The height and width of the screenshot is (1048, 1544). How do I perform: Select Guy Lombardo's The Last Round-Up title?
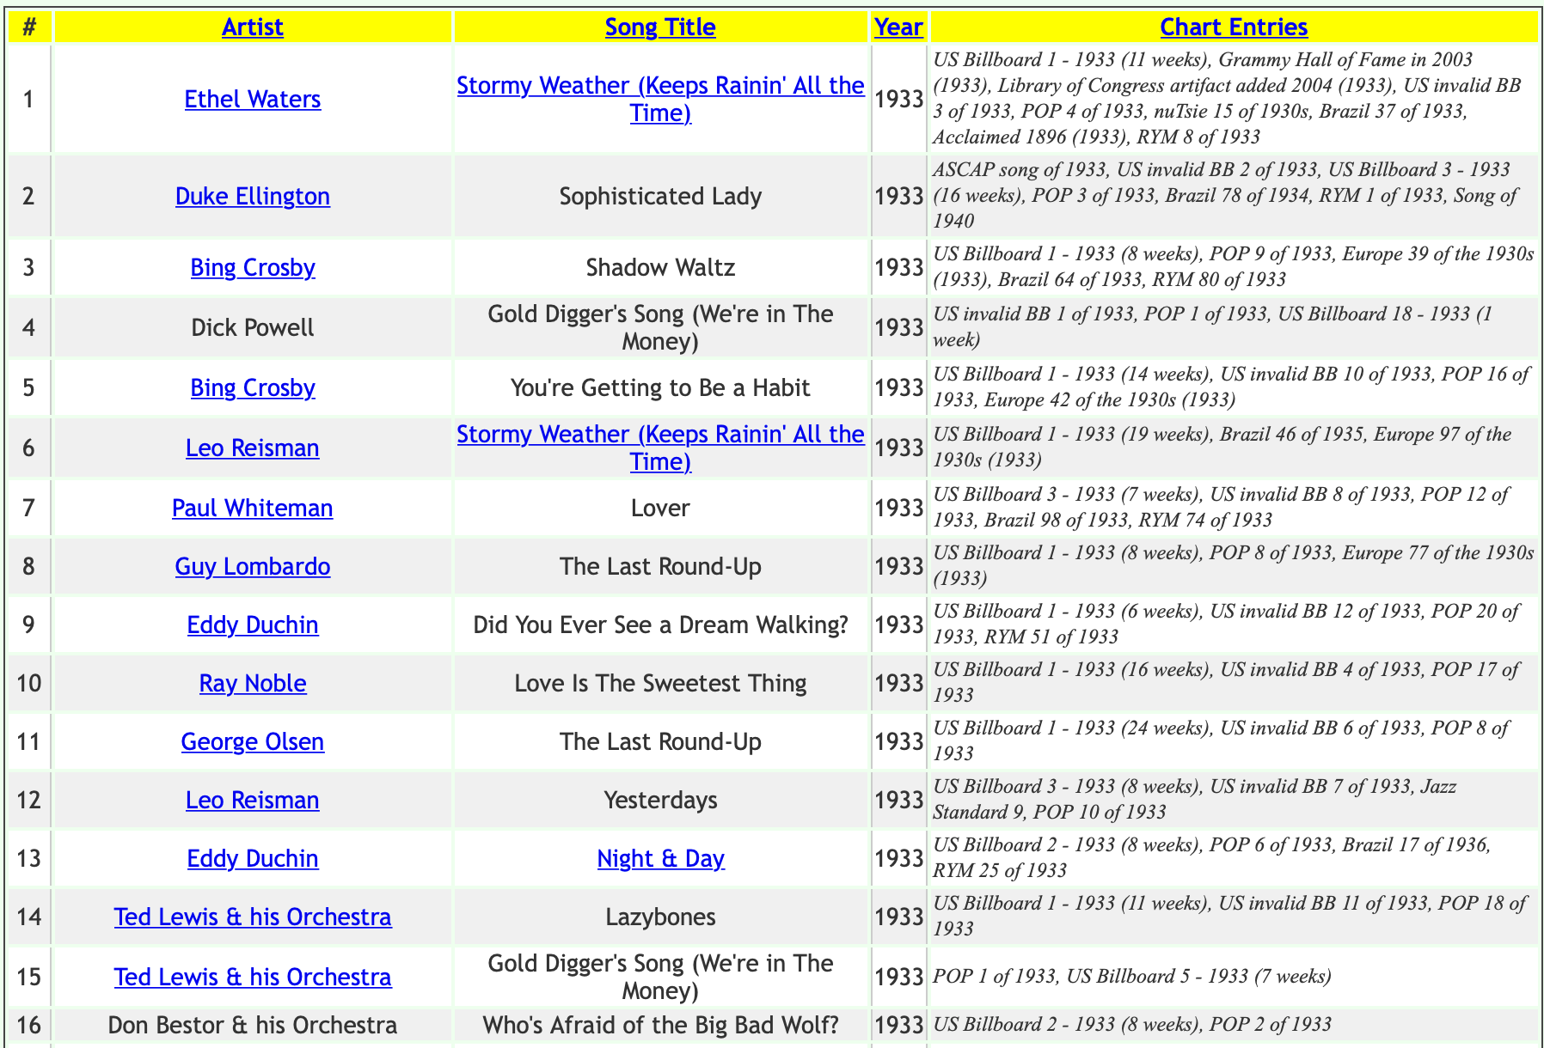click(660, 566)
